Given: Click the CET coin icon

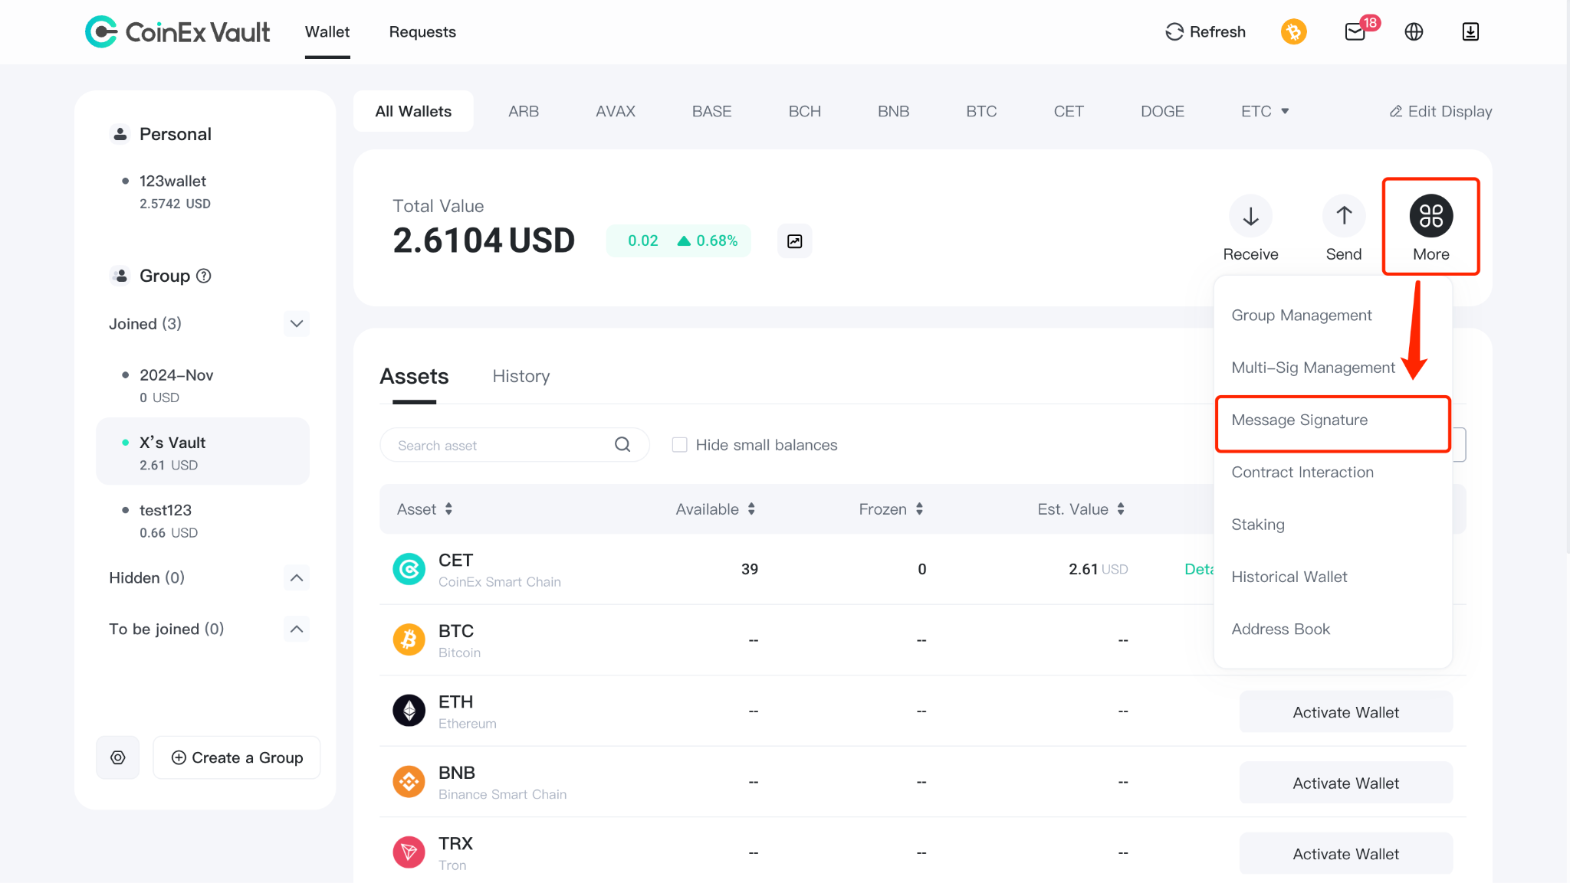Looking at the screenshot, I should 409,569.
